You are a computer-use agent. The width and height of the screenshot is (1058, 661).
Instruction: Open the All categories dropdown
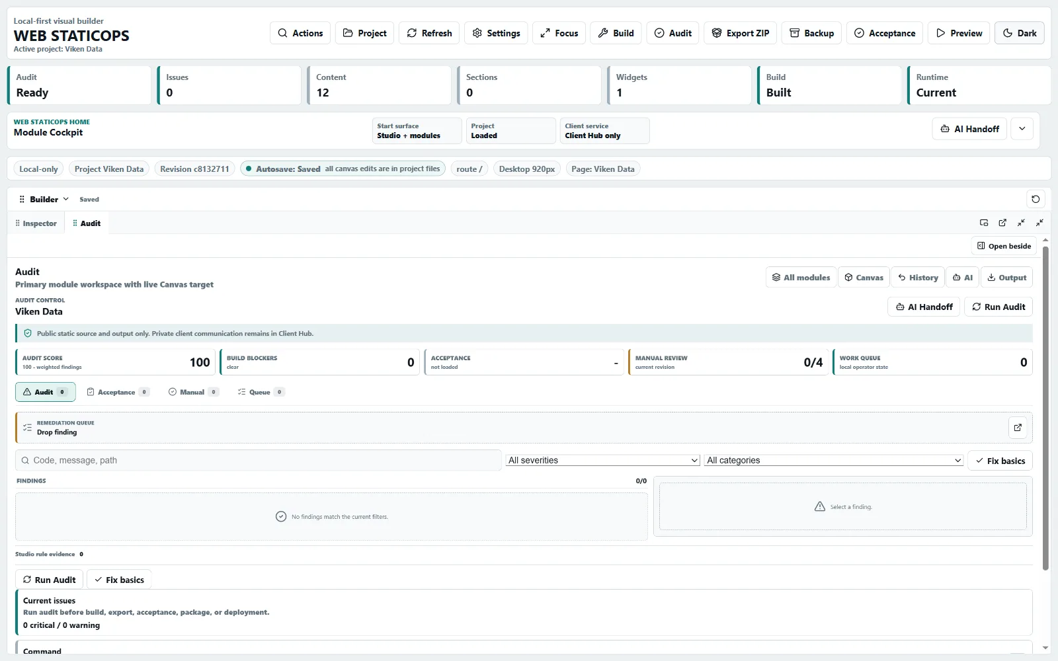tap(834, 460)
